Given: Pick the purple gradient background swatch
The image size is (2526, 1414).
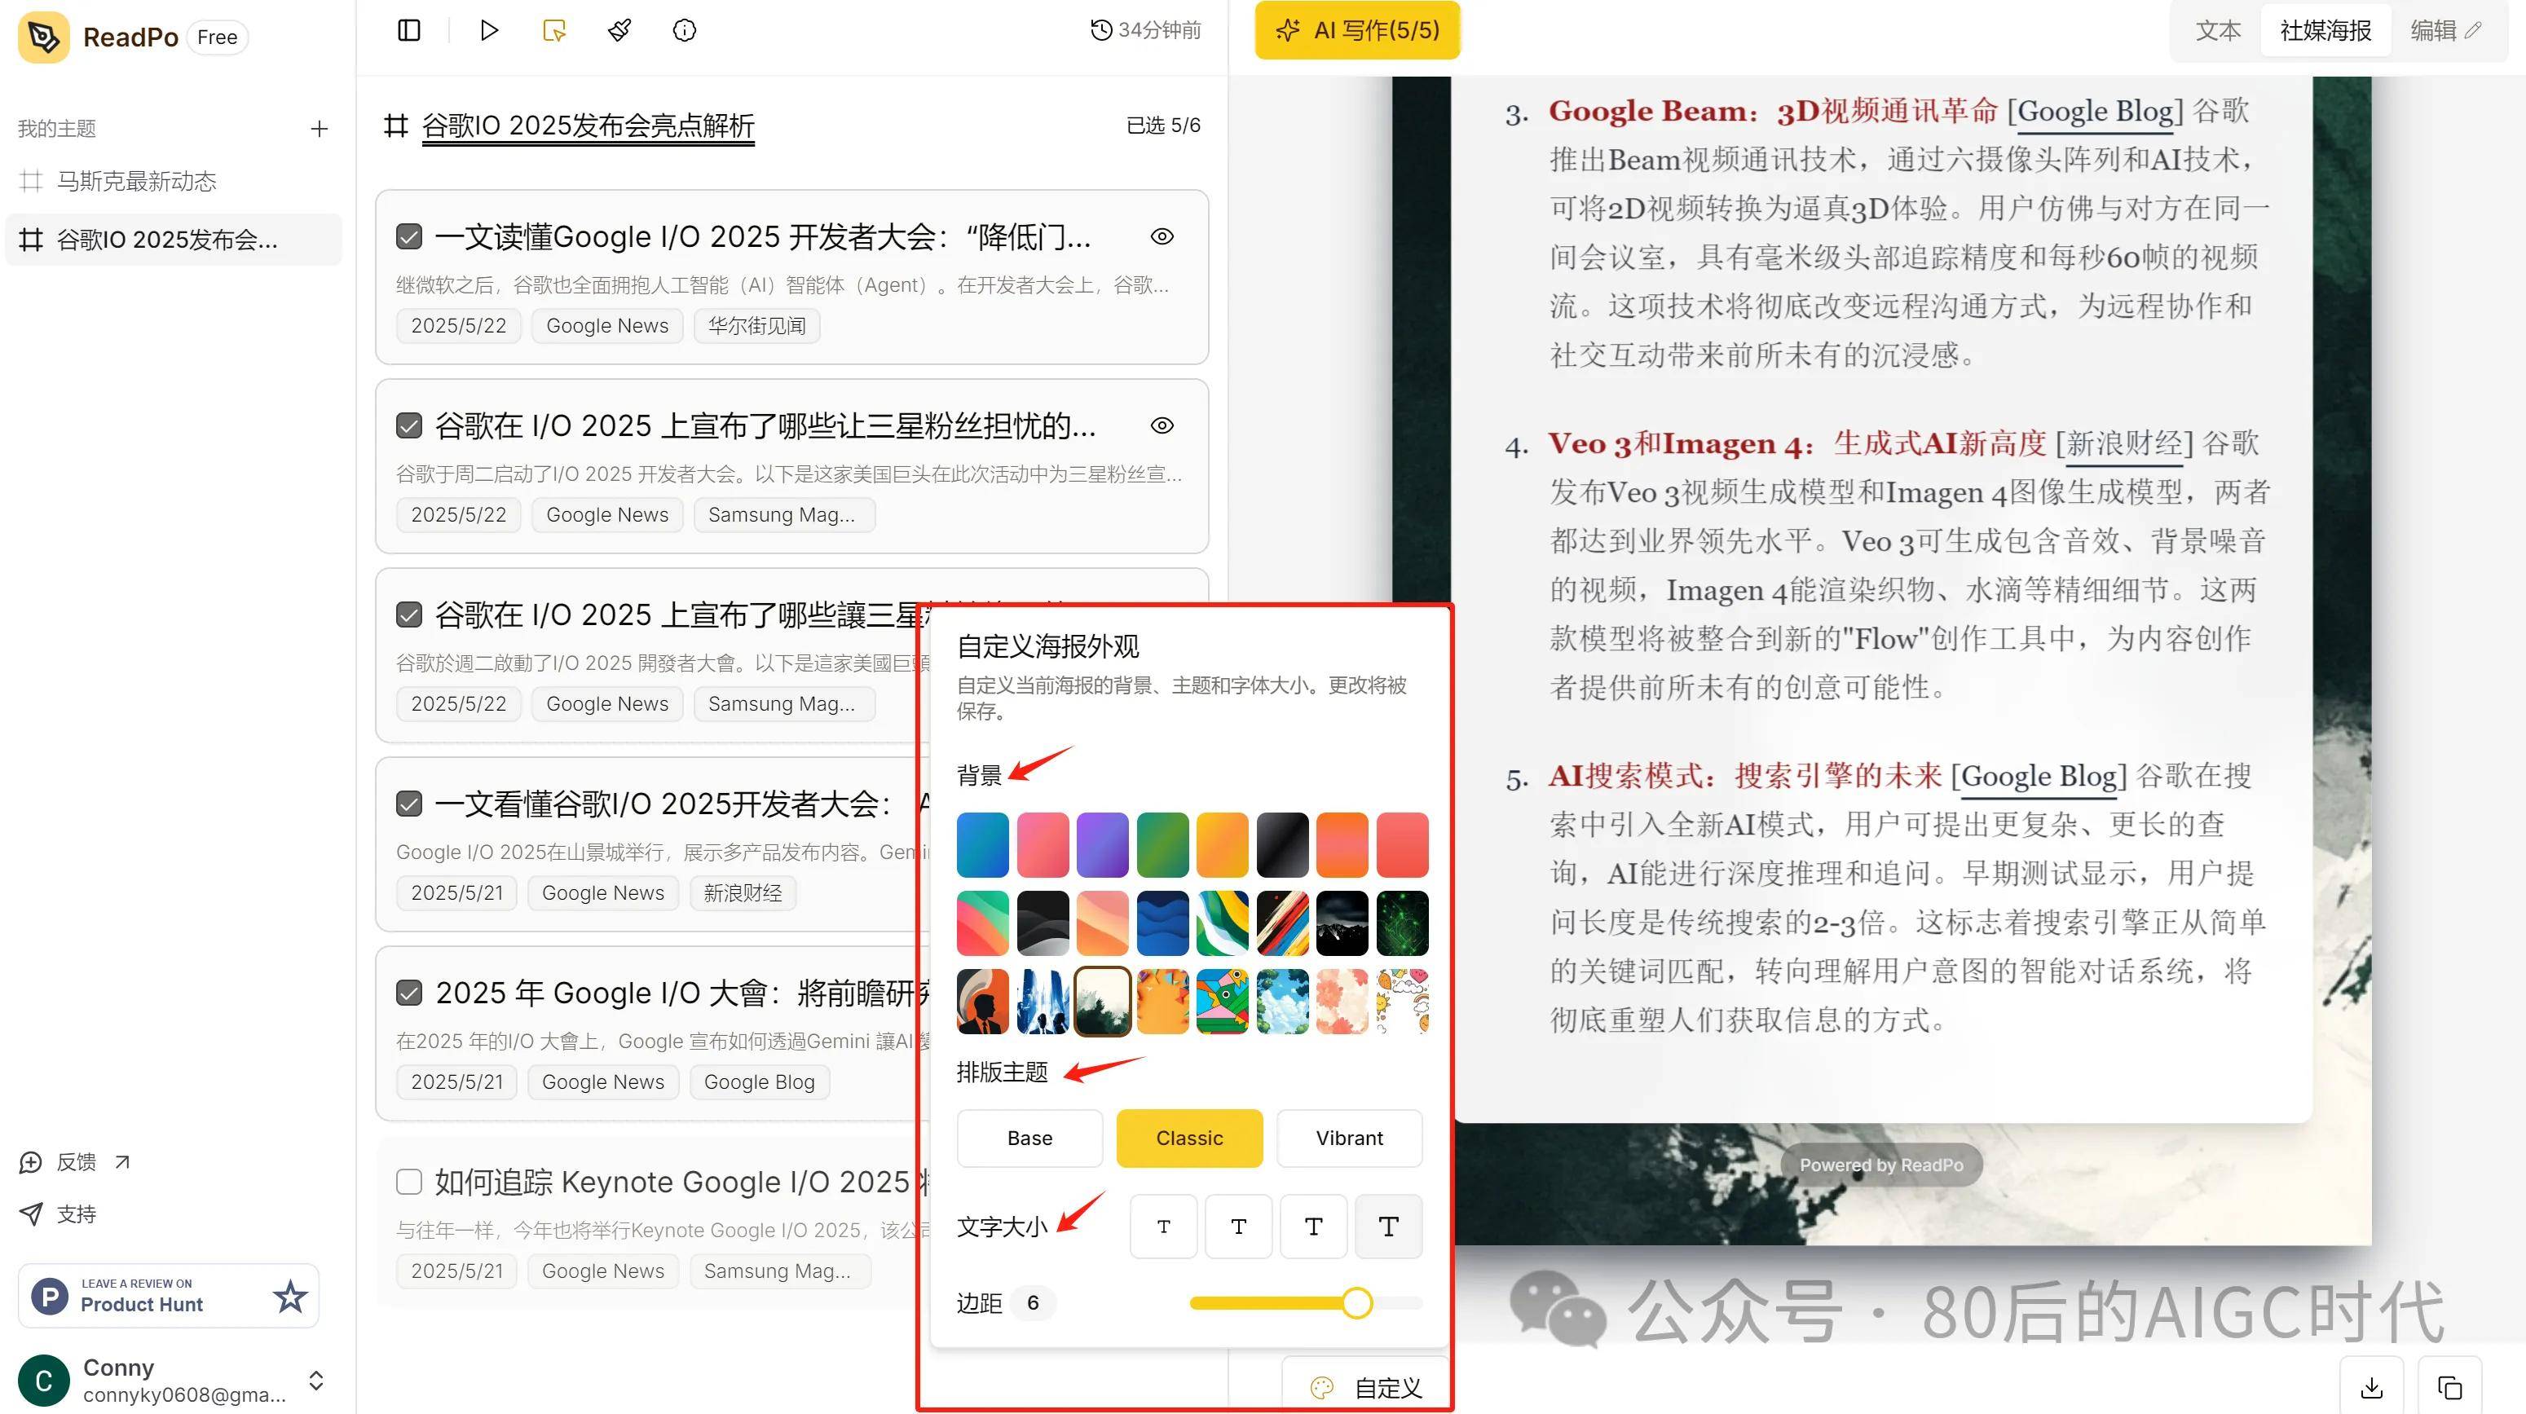Looking at the screenshot, I should coord(1102,844).
